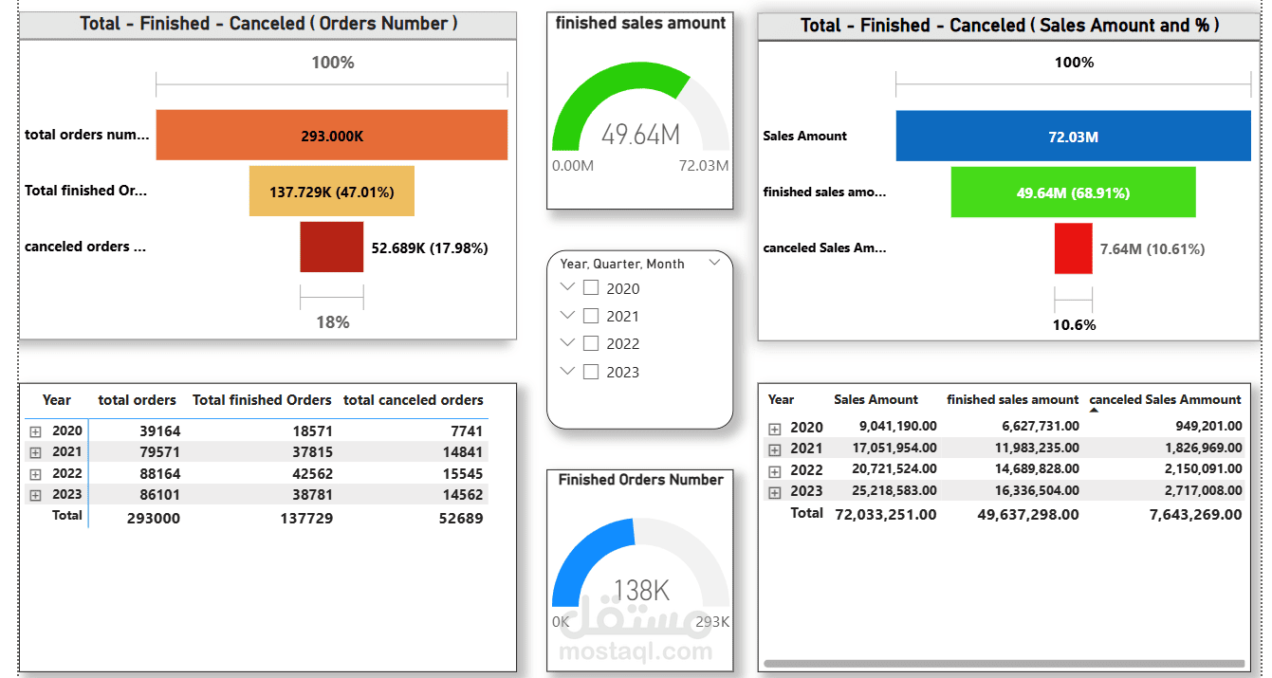The image size is (1272, 678).
Task: Click the finished sales amo... category label
Action: click(x=824, y=192)
